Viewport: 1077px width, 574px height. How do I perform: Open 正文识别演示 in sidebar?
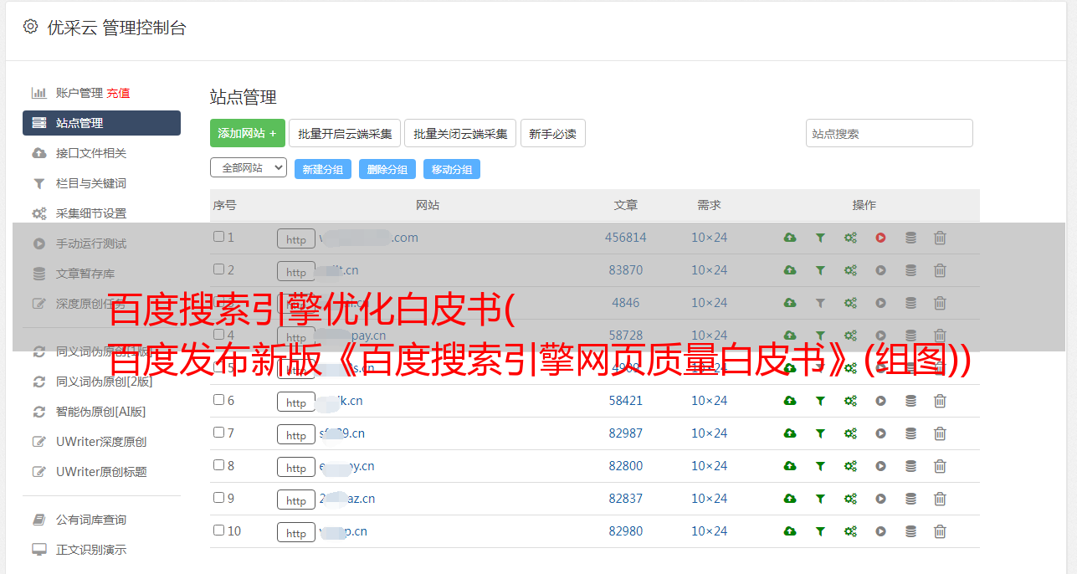click(x=91, y=550)
